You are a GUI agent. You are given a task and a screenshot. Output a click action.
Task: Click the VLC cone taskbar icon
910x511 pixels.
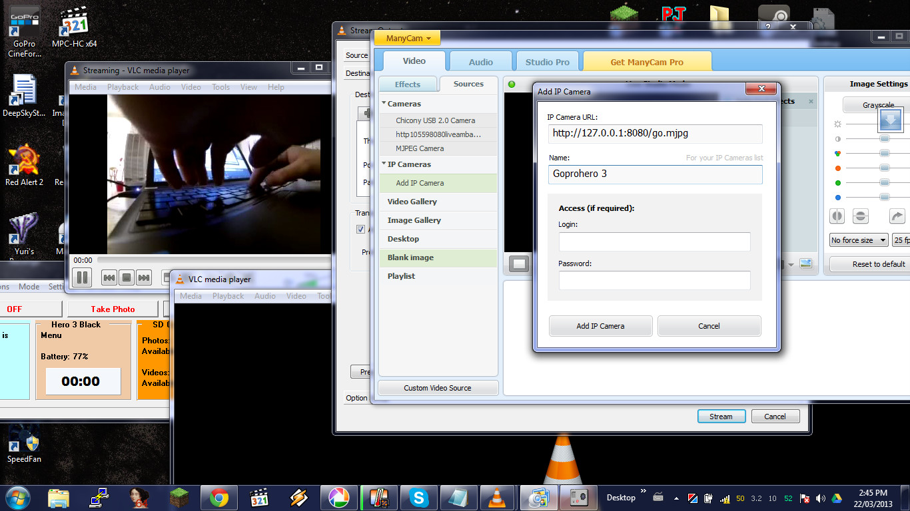click(x=496, y=498)
